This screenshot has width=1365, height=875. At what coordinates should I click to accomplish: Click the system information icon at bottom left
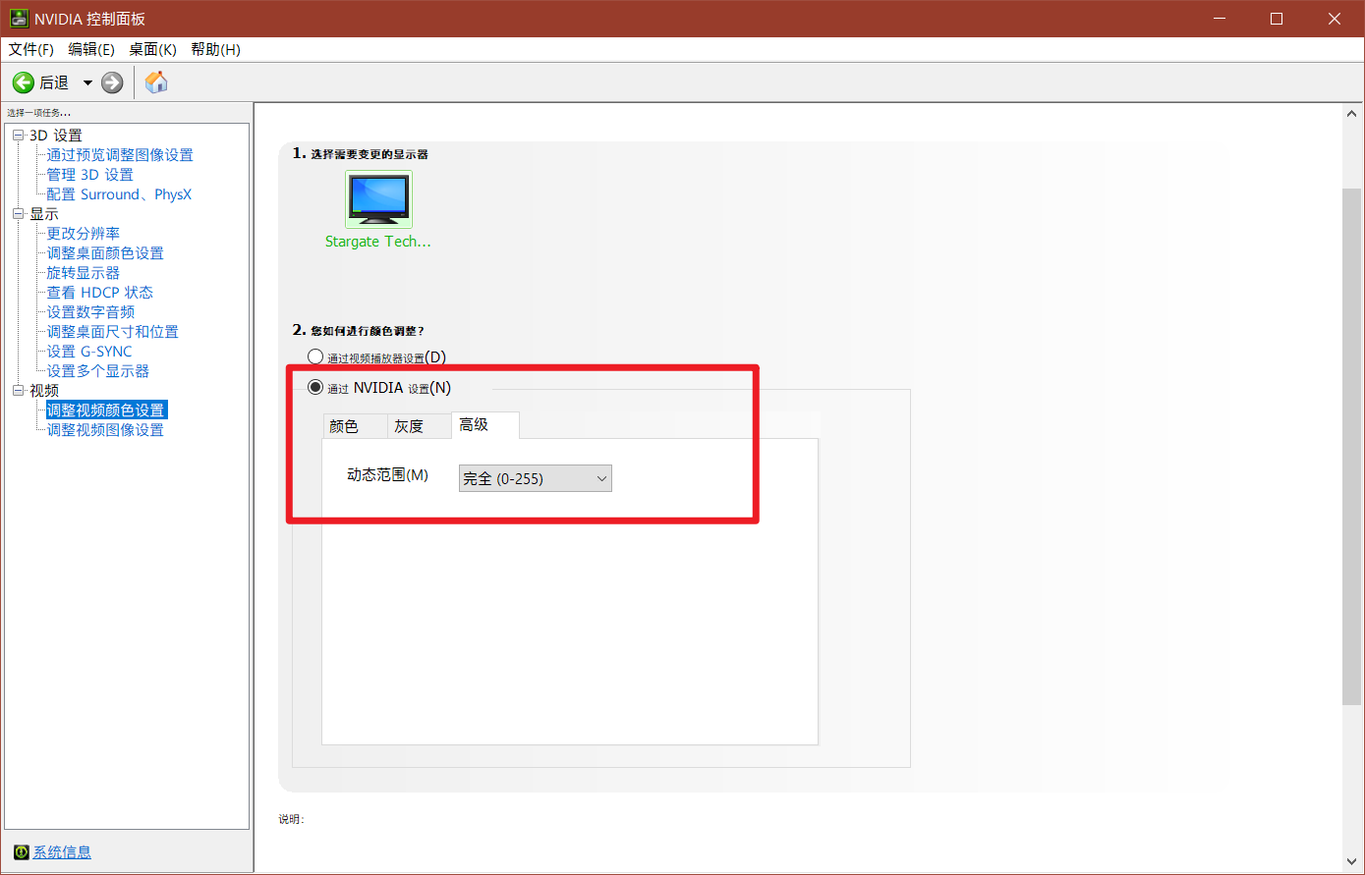22,851
